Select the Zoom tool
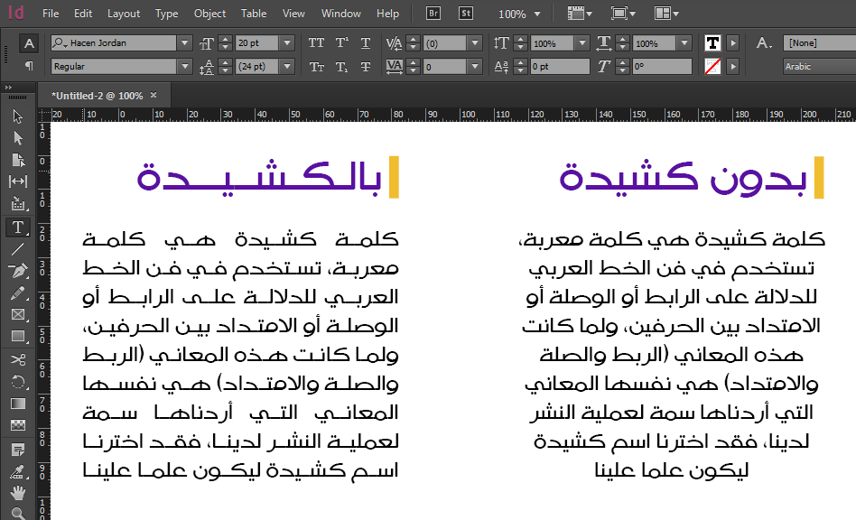 [x=17, y=514]
